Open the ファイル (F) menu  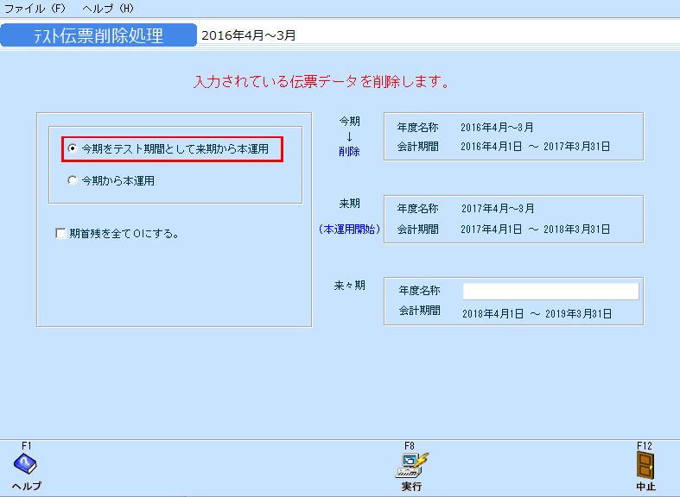coord(35,9)
